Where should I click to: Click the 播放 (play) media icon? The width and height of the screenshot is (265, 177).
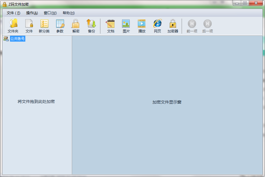[x=142, y=26]
